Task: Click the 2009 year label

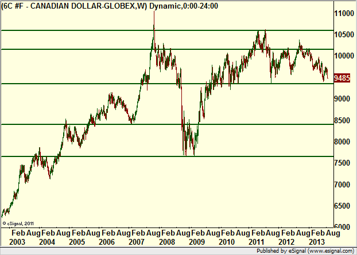Action: point(197,242)
